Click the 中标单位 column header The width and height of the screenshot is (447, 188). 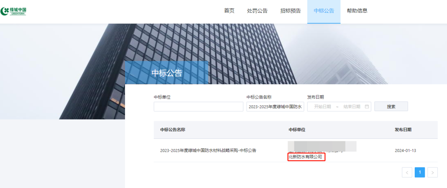(x=297, y=130)
